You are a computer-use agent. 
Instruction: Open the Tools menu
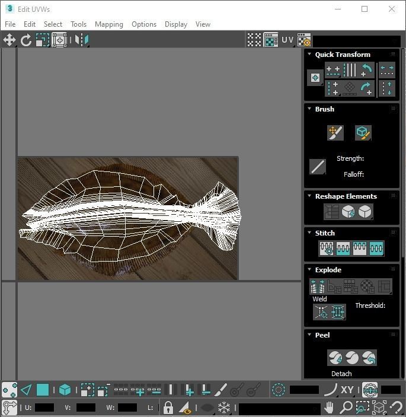coord(78,24)
